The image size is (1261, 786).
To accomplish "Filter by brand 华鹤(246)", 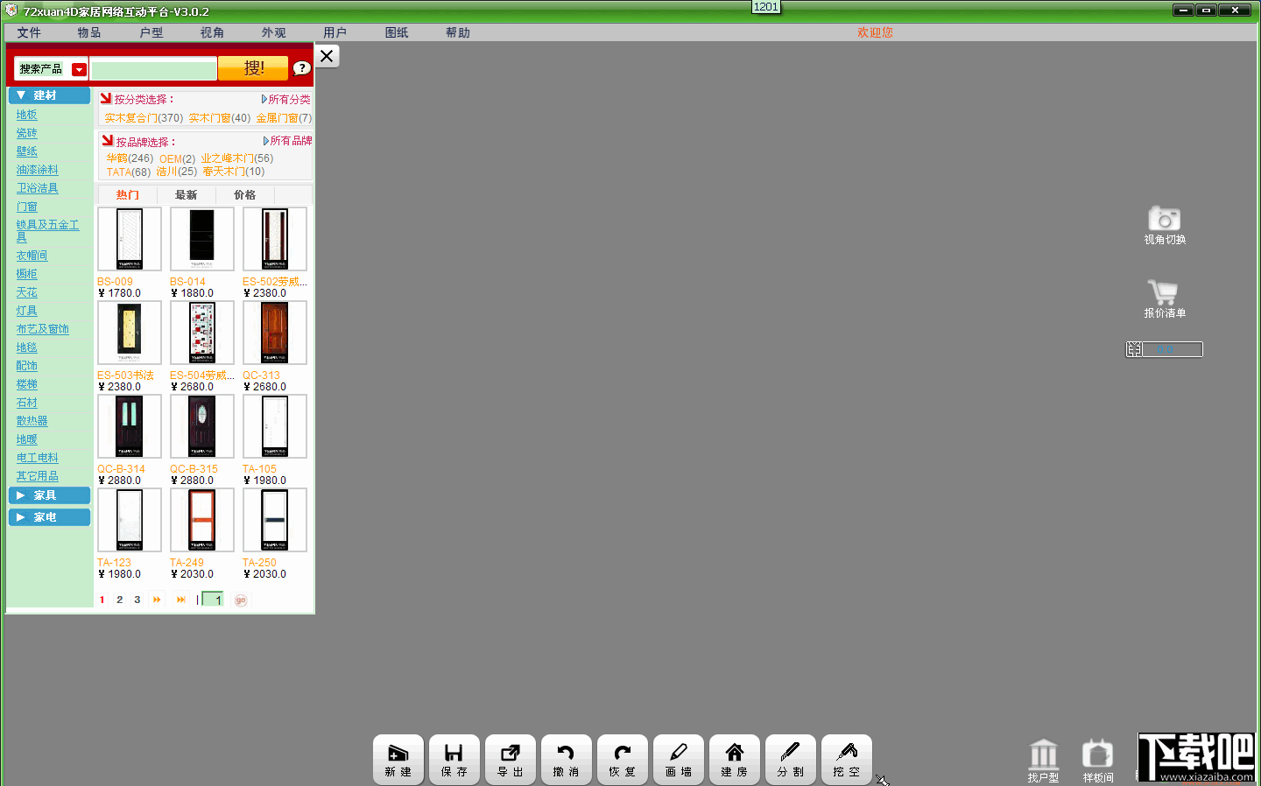I will pos(130,158).
